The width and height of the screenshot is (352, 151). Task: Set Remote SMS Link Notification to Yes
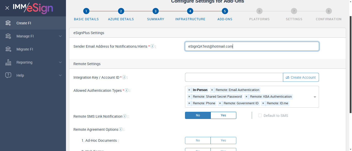click(223, 115)
